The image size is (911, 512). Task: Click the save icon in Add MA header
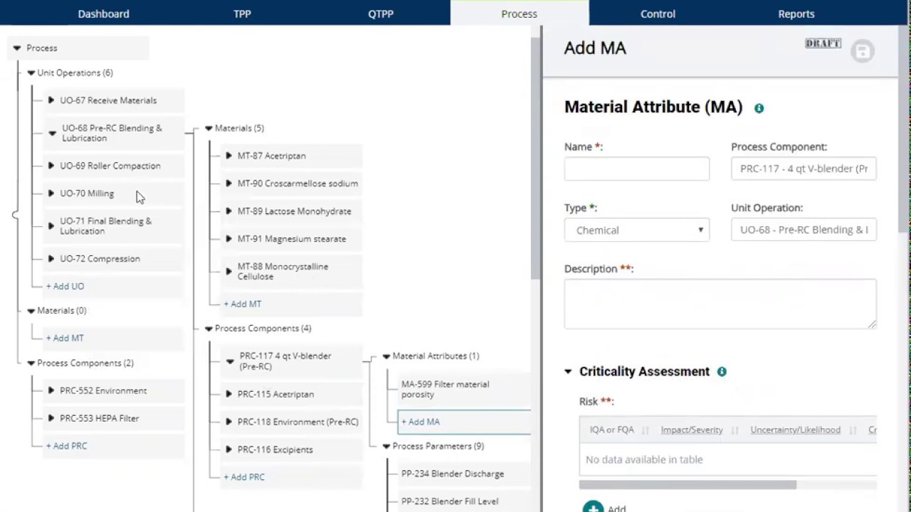coord(862,51)
